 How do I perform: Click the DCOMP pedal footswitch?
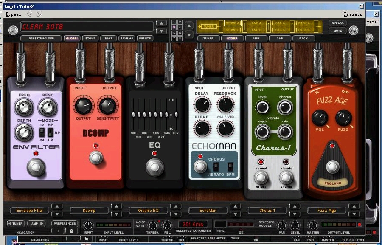tap(96, 158)
